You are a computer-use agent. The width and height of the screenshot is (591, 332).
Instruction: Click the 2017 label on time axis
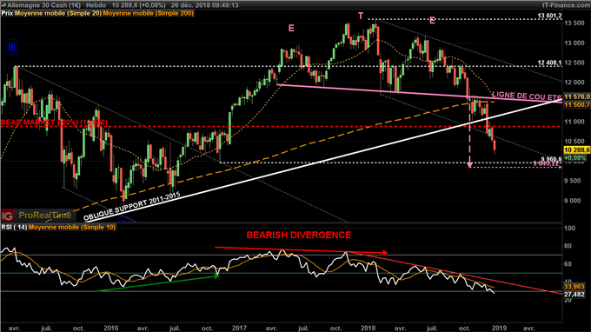point(239,329)
